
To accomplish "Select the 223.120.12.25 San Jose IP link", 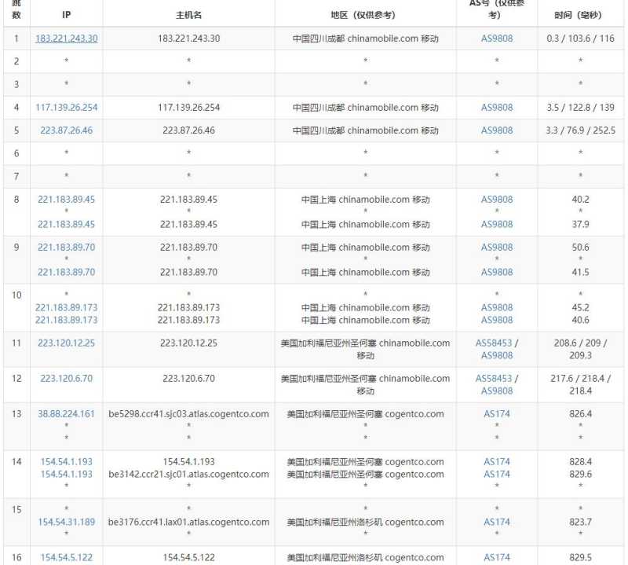I will click(x=66, y=343).
